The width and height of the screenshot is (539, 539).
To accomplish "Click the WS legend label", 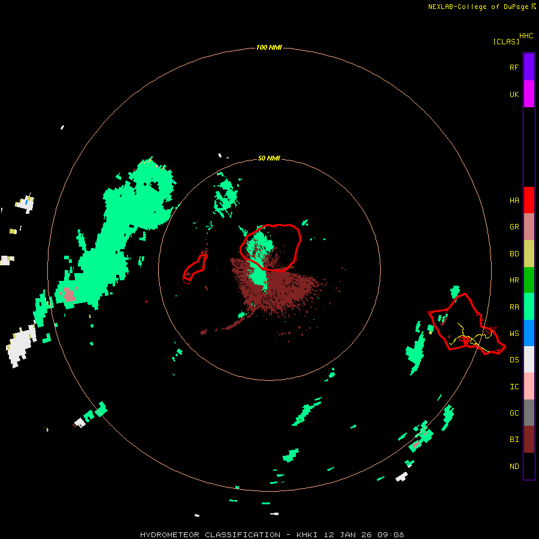I will point(514,334).
